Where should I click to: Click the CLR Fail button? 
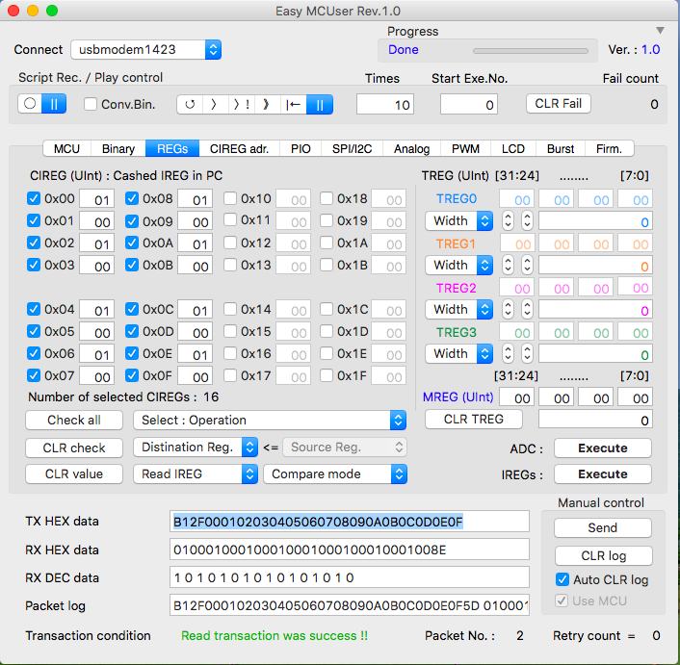click(x=559, y=104)
